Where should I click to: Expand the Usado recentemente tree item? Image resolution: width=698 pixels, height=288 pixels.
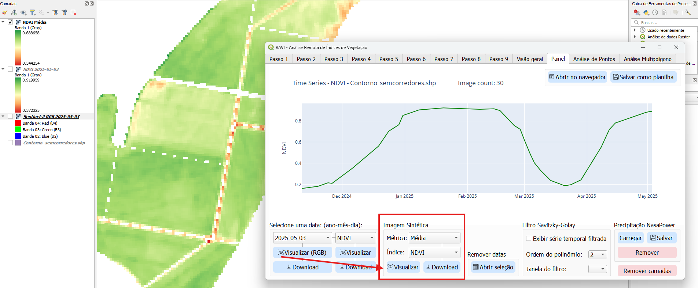click(635, 30)
